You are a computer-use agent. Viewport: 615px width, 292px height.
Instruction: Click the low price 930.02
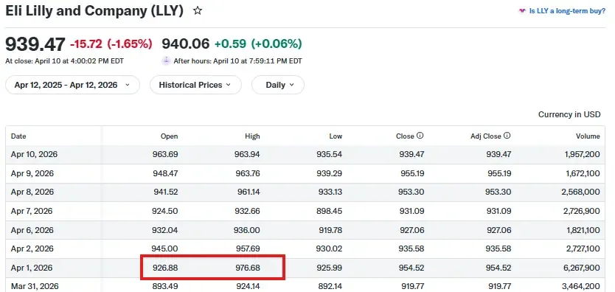(330, 249)
